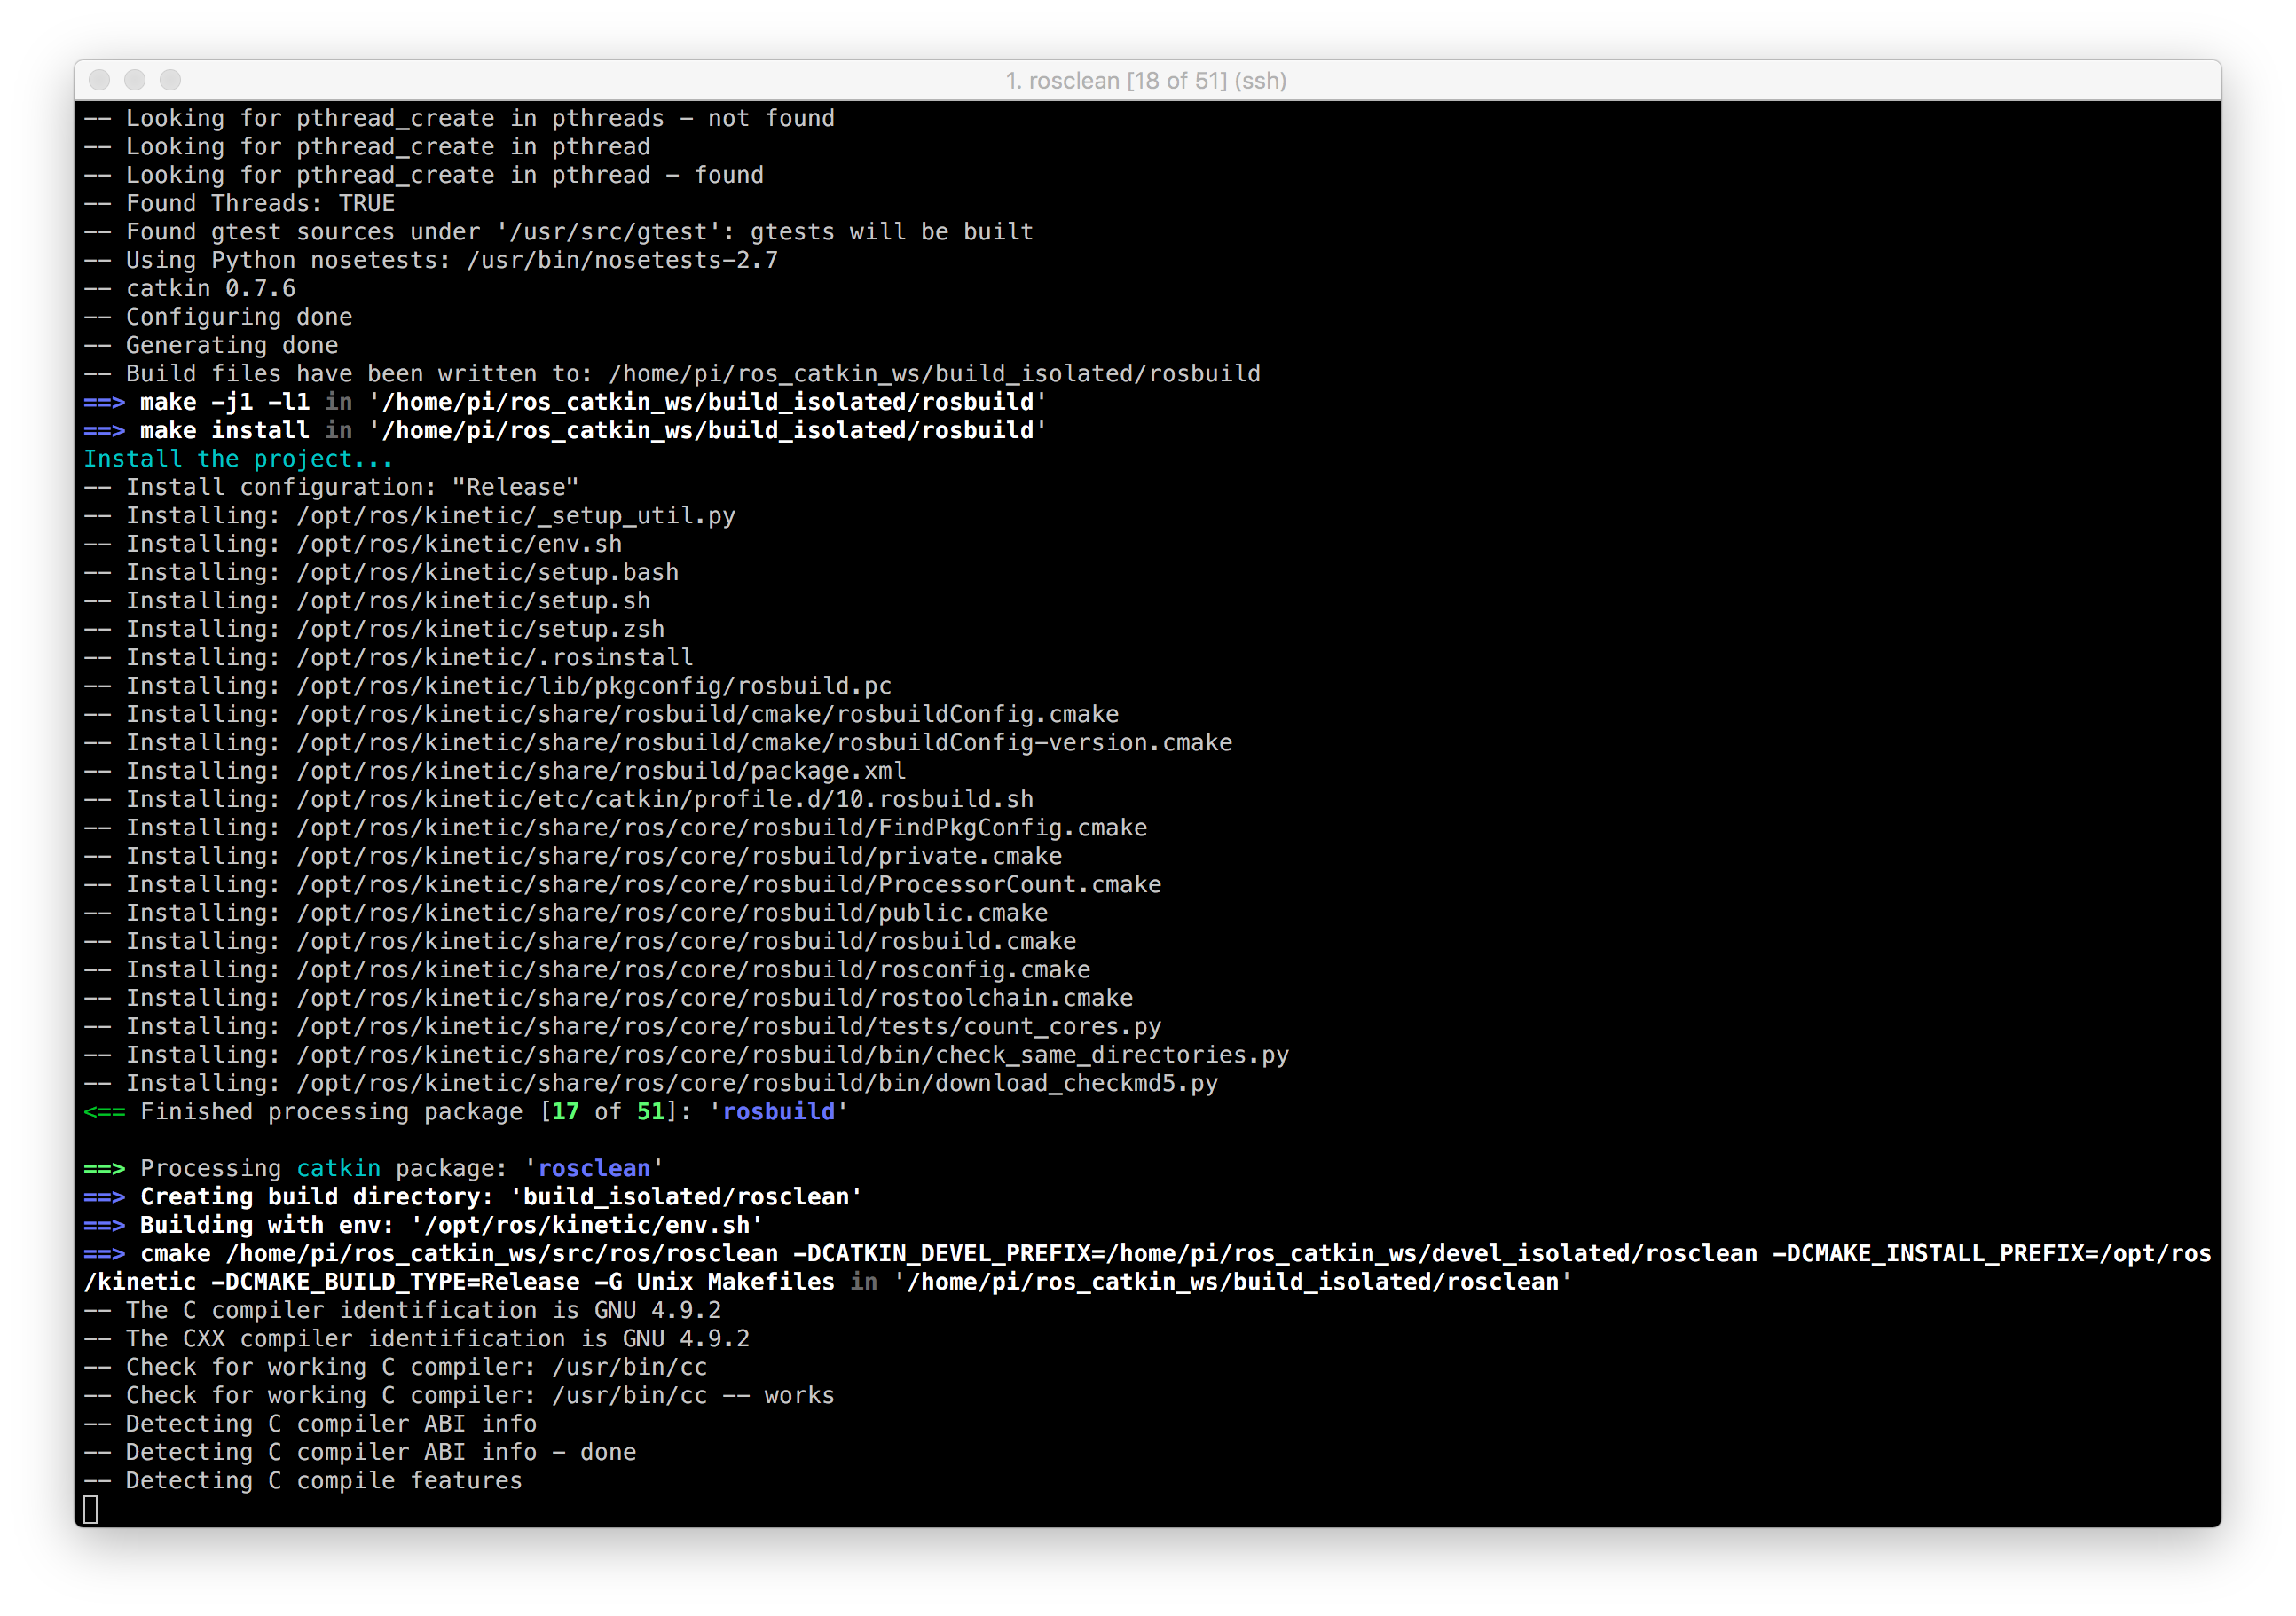2296x1616 pixels.
Task: Click the 'Generating done' line
Action: (x=211, y=345)
